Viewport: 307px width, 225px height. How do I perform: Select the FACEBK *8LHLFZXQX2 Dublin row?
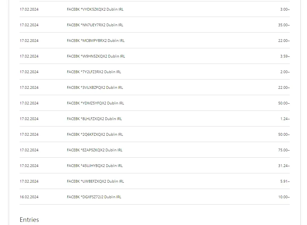click(94, 119)
